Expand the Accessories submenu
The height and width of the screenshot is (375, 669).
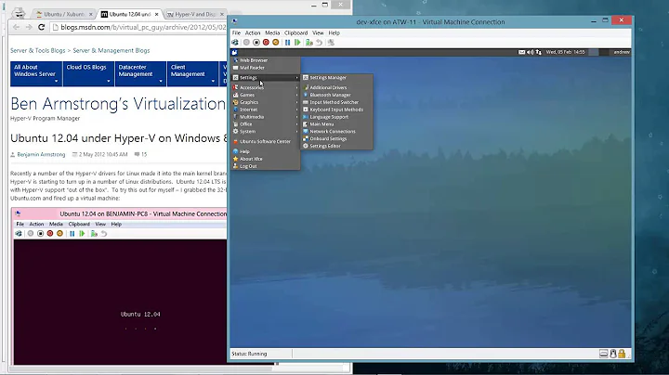tap(266, 87)
